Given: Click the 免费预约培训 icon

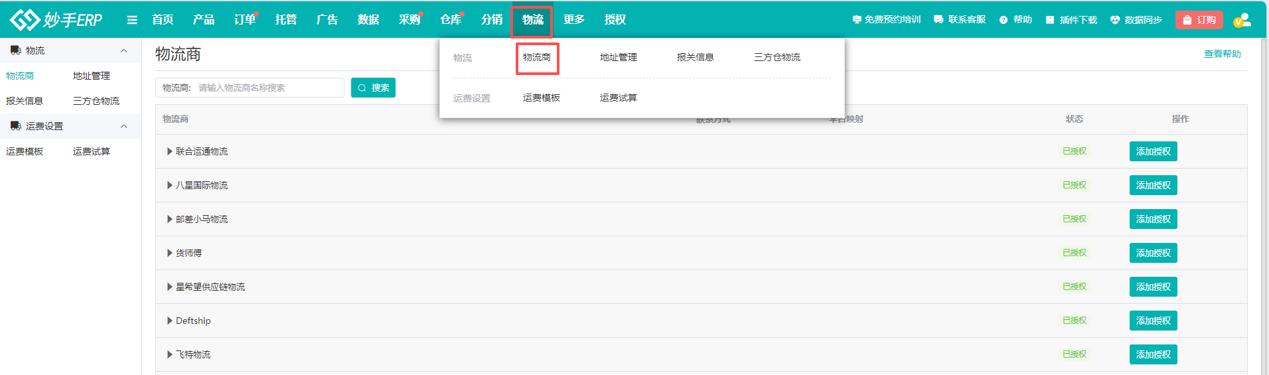Looking at the screenshot, I should [857, 20].
